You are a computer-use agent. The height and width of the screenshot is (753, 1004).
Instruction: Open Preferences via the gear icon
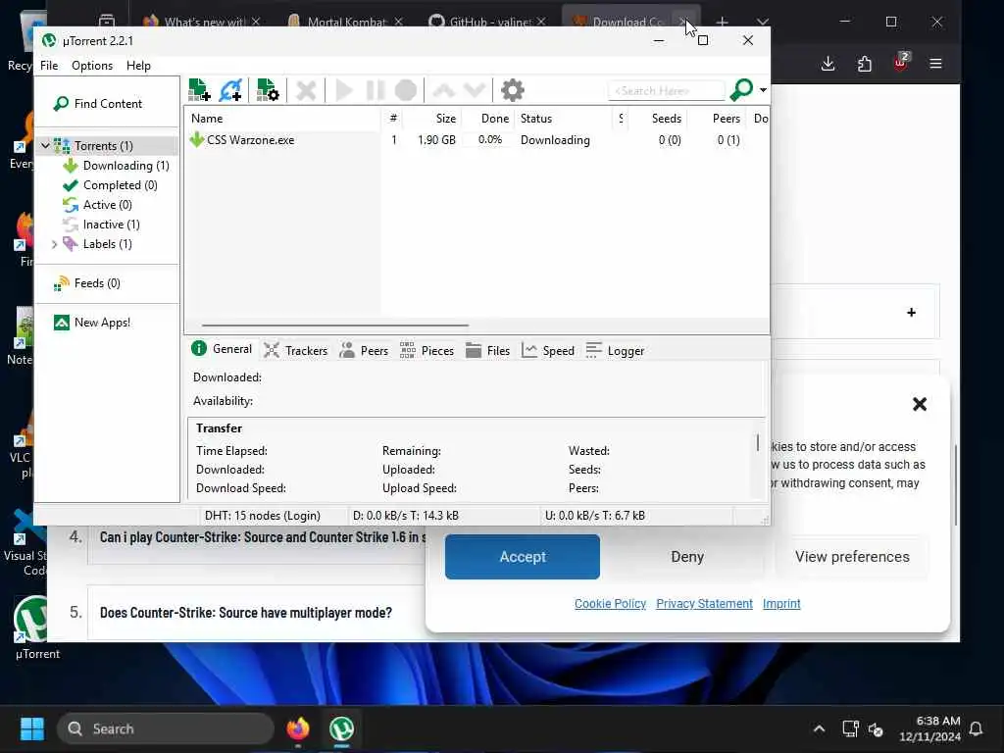[x=512, y=90]
